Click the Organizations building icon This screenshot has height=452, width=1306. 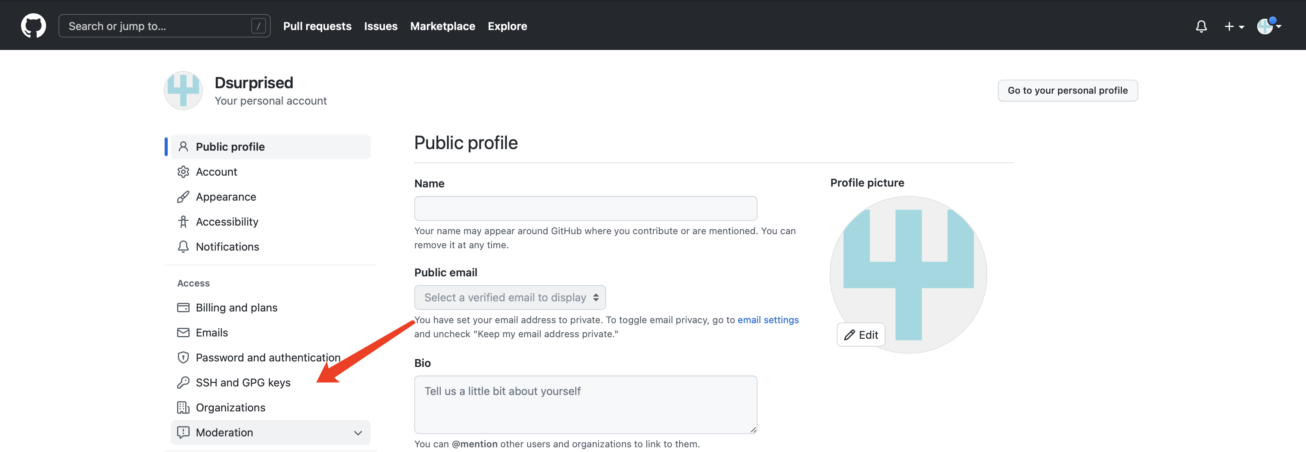[x=183, y=408]
